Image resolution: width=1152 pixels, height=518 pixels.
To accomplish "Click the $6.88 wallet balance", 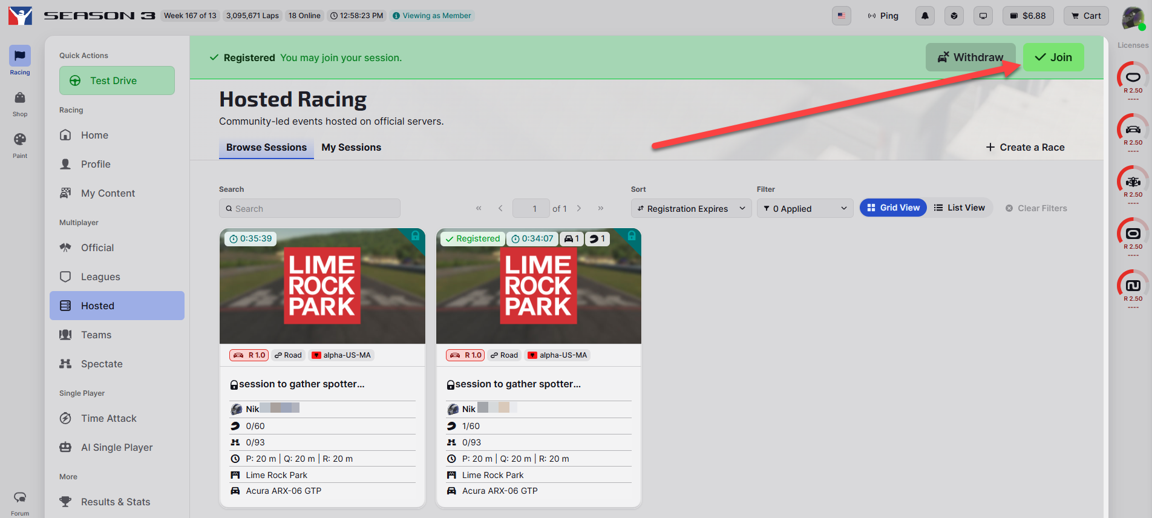I will [1028, 16].
